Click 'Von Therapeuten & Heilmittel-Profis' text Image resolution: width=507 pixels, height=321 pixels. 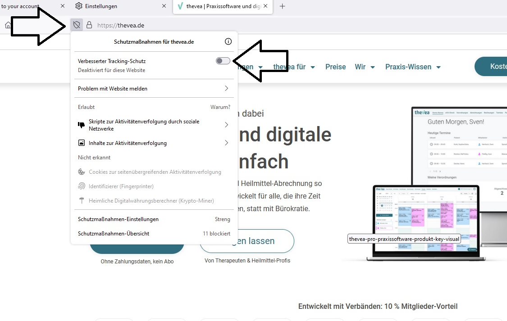tap(247, 260)
